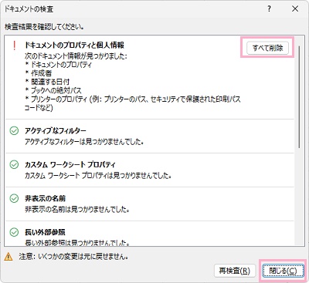The image size is (309, 283).
Task: Click the text 長い外部参照は見つかりませんでした。
Action: click(77, 242)
